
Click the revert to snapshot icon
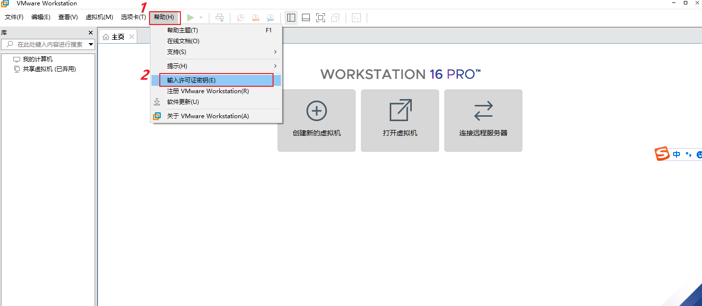click(255, 18)
